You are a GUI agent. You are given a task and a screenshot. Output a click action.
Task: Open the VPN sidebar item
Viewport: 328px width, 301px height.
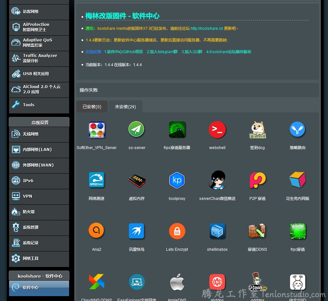pyautogui.click(x=39, y=197)
